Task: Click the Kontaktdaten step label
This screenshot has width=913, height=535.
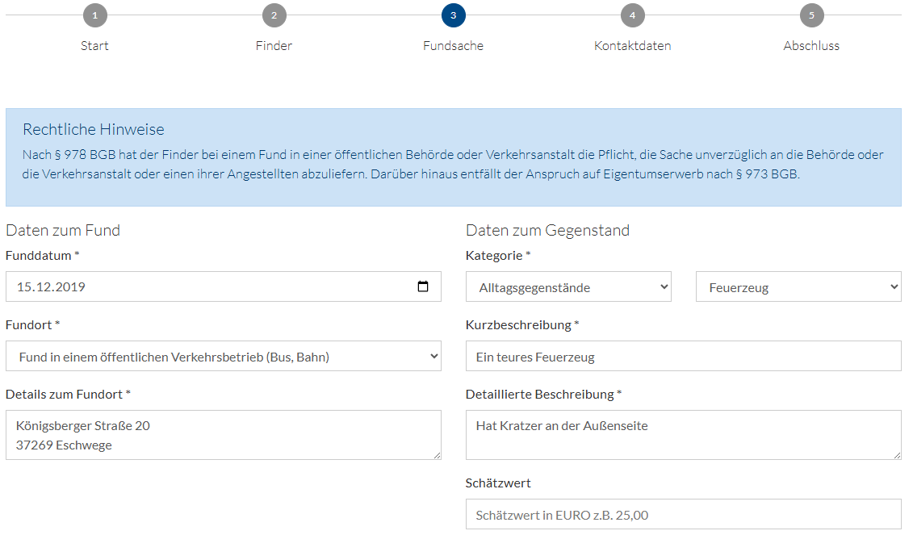Action: [x=632, y=46]
